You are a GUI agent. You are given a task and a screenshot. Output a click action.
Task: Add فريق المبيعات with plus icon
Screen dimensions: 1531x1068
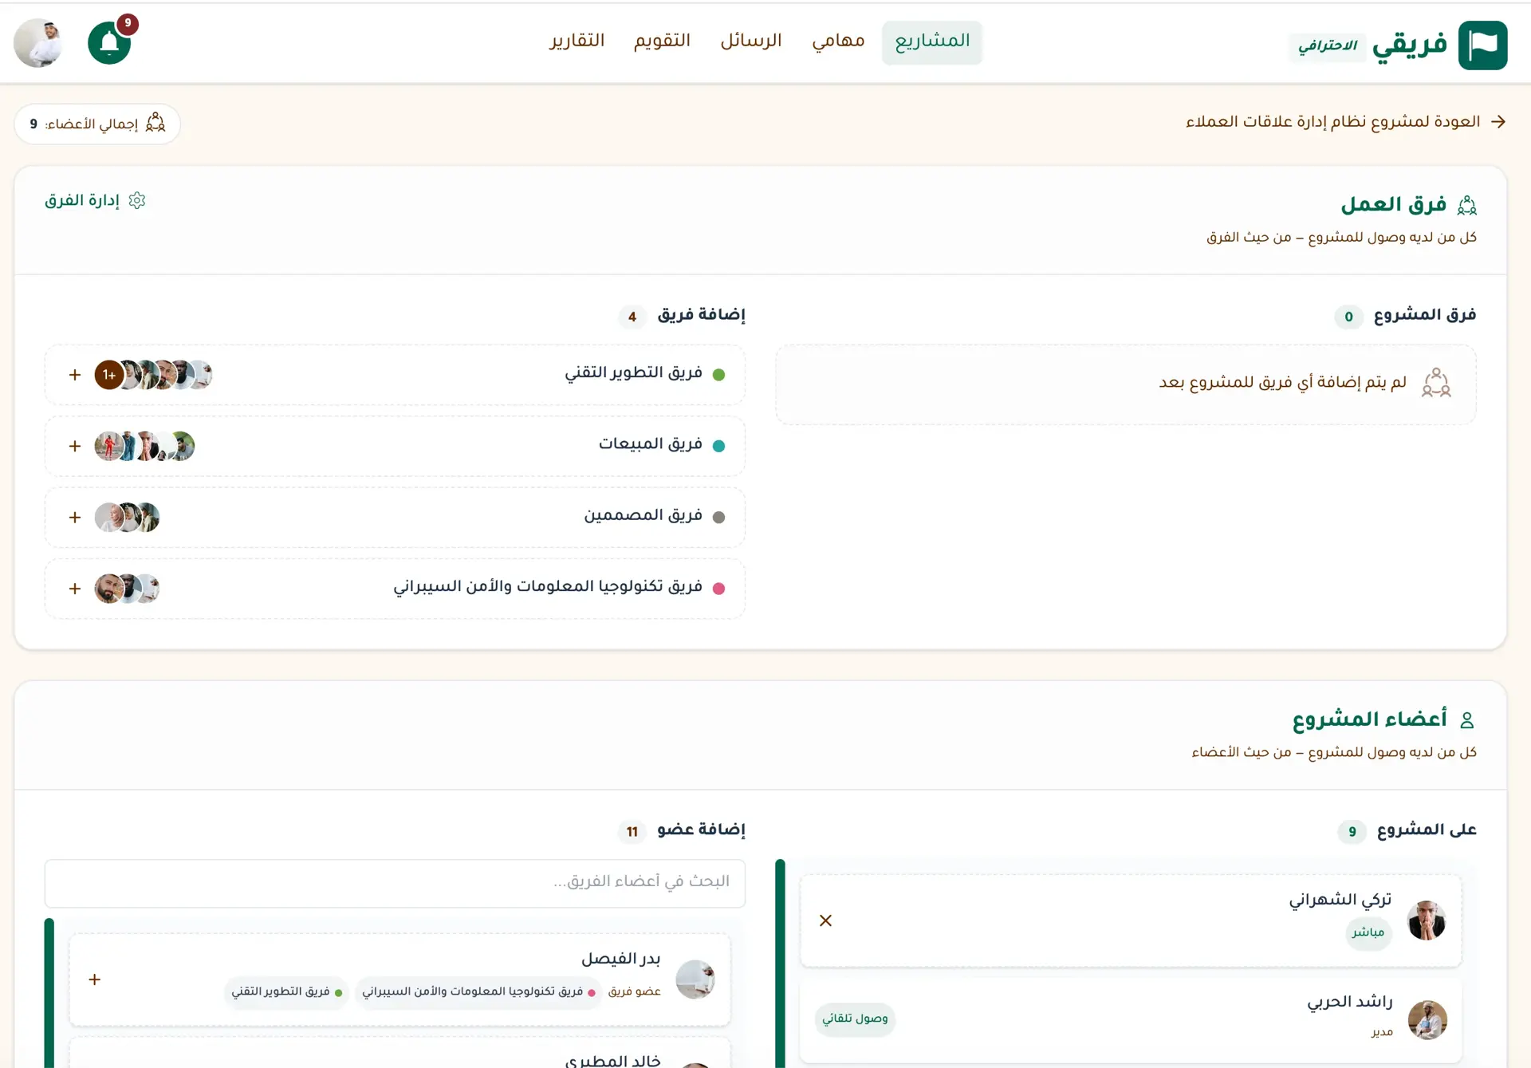[x=75, y=447]
